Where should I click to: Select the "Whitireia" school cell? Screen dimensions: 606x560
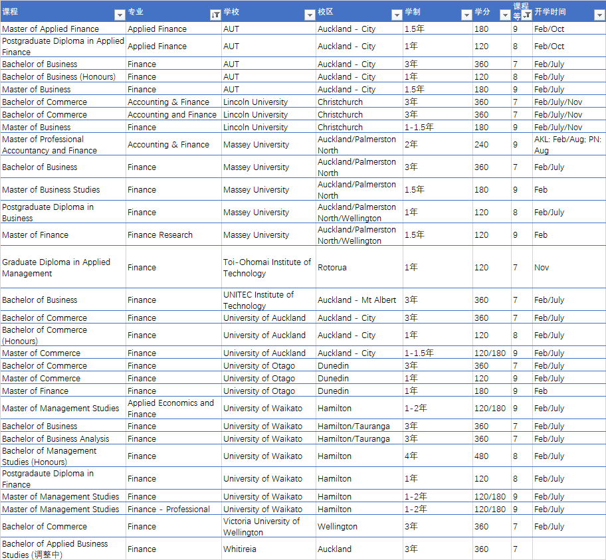pos(268,549)
